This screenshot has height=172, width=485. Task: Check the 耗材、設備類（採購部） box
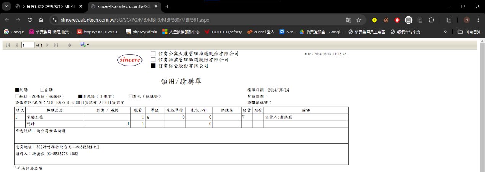[17, 96]
